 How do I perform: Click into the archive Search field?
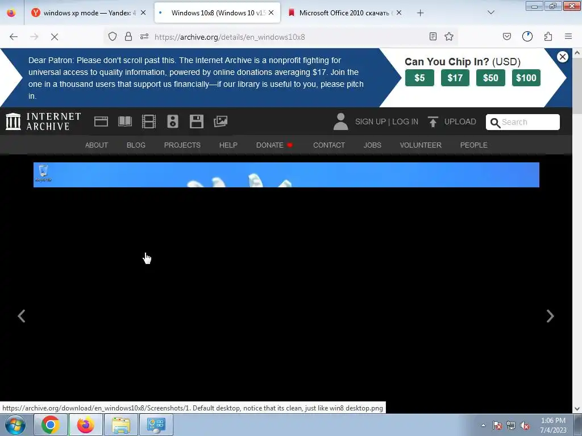pos(523,122)
